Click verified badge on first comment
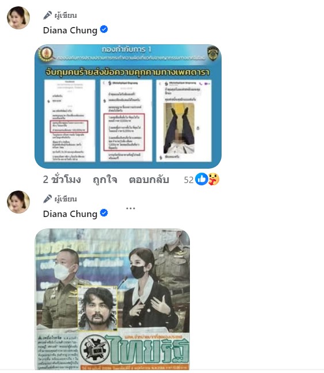 pyautogui.click(x=104, y=29)
